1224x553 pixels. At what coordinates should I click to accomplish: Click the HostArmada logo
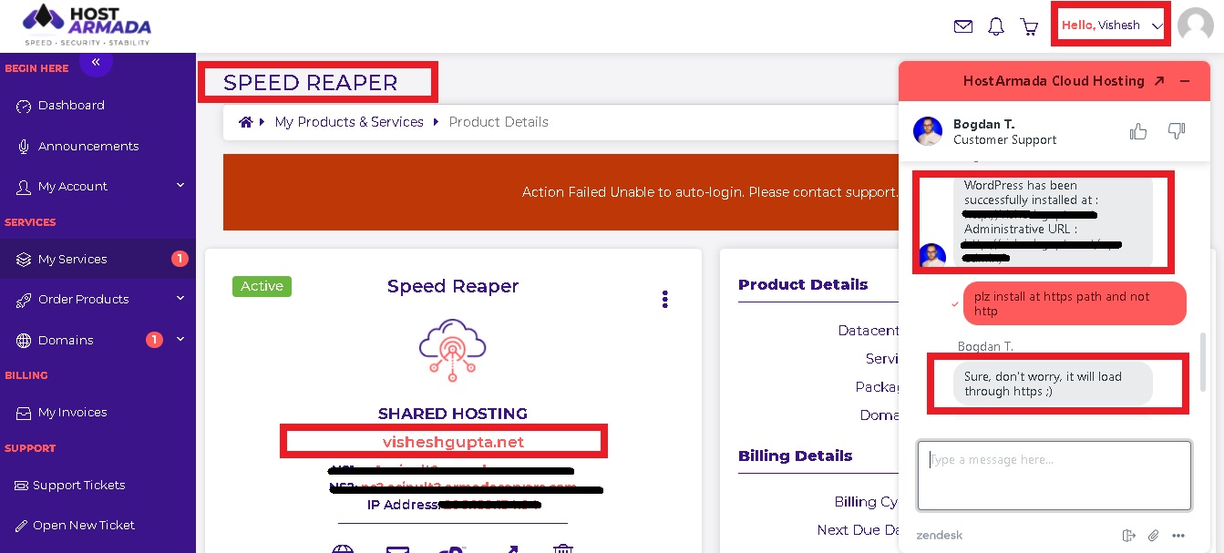(x=87, y=25)
